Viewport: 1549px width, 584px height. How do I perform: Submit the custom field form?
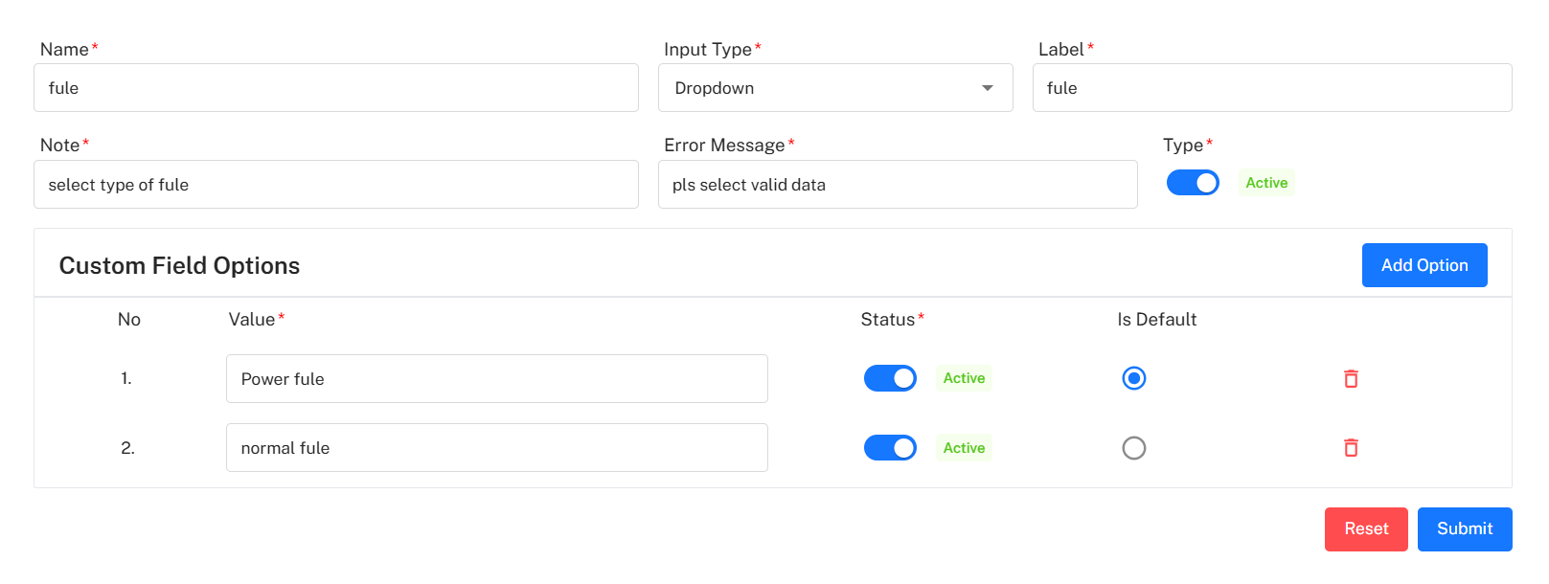click(1464, 528)
